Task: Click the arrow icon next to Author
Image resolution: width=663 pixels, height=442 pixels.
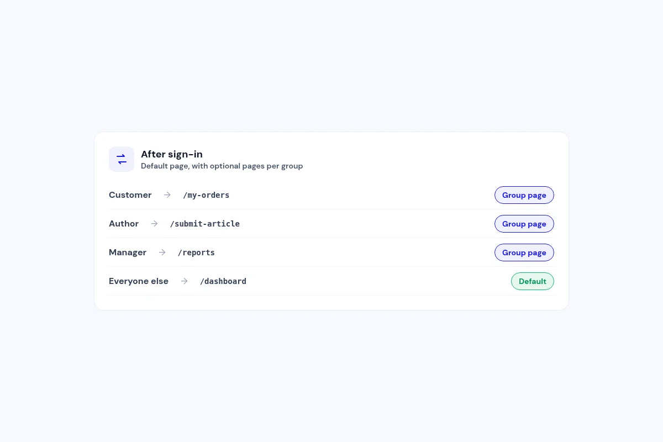Action: point(154,224)
